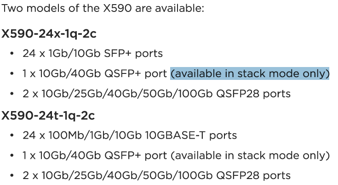Click the "Two models of the X590" intro sentence

click(x=103, y=9)
